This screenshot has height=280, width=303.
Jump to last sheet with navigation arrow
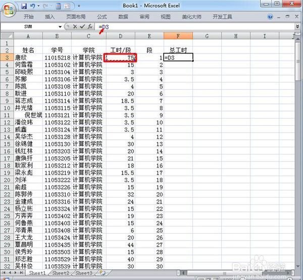click(21, 272)
